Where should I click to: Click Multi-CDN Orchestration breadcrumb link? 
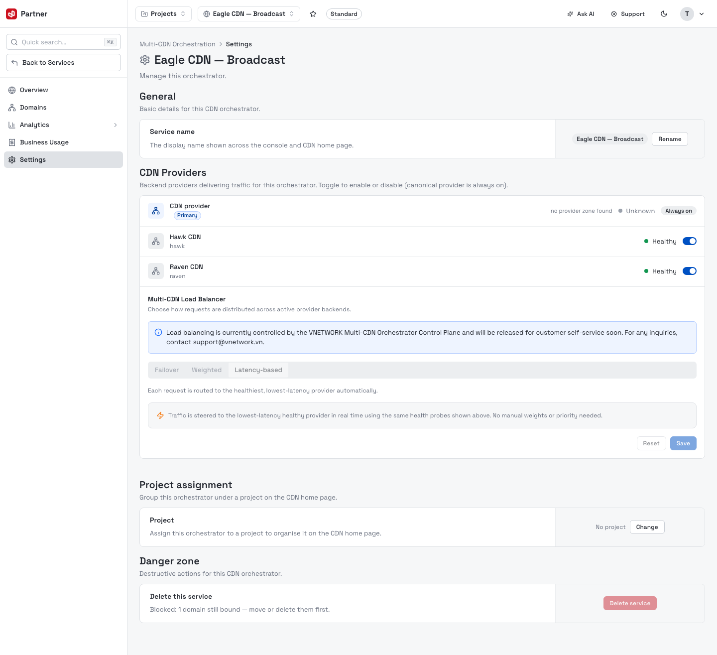coord(177,44)
